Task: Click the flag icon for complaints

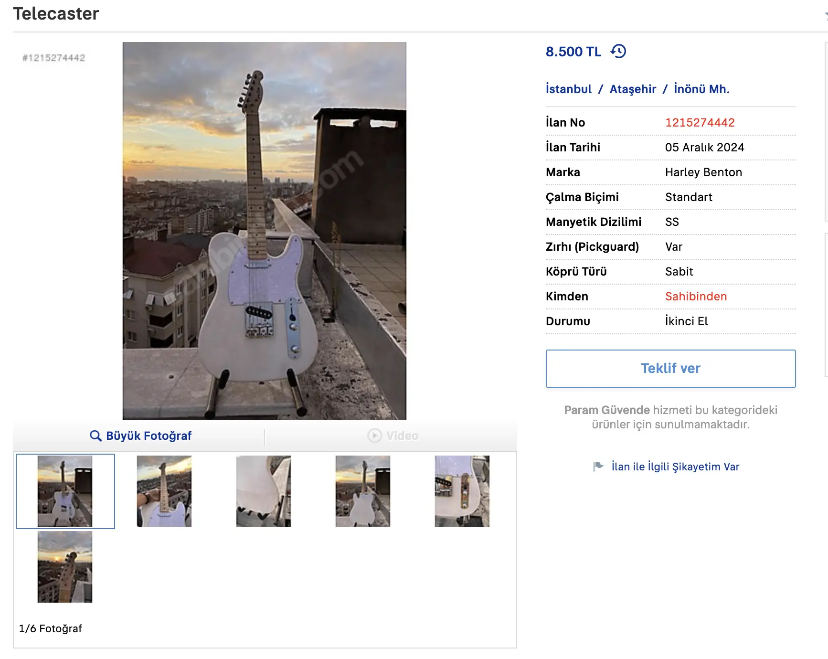Action: (x=598, y=467)
